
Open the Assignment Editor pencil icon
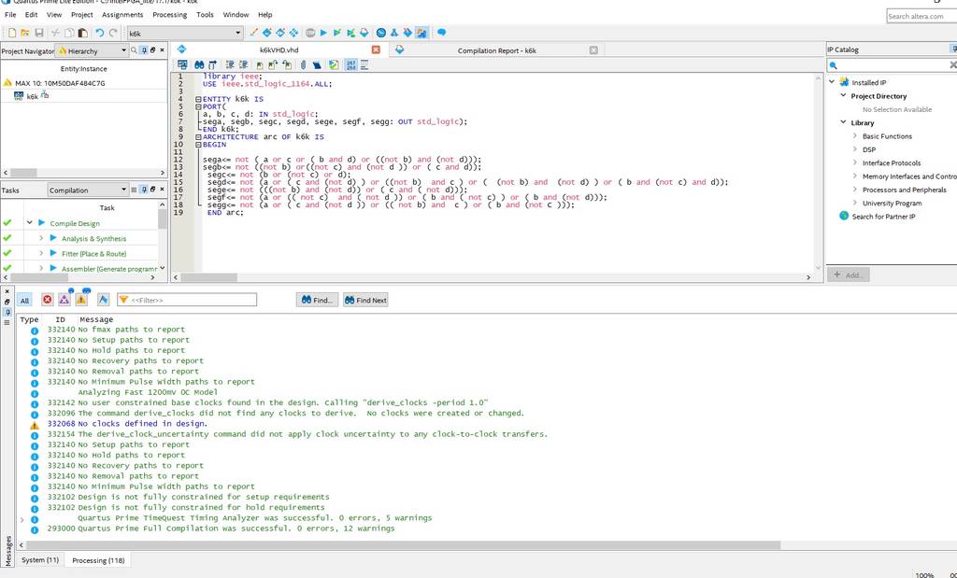point(254,33)
